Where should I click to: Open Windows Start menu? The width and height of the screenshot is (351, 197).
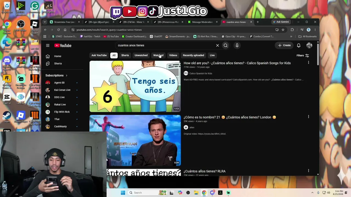point(123,193)
